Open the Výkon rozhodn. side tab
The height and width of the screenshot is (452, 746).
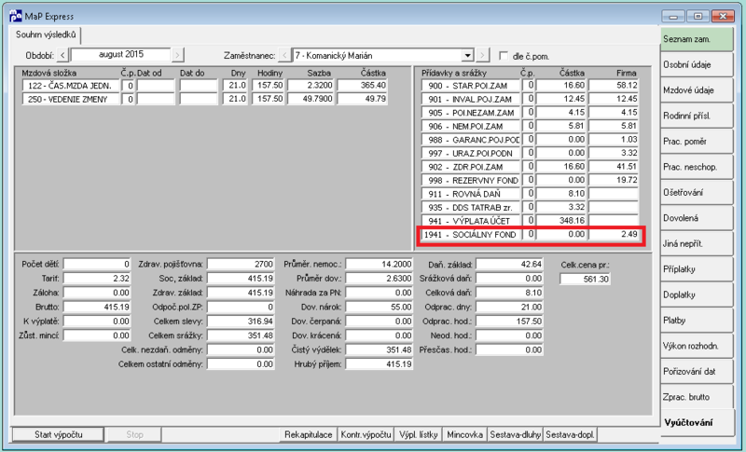pyautogui.click(x=697, y=346)
